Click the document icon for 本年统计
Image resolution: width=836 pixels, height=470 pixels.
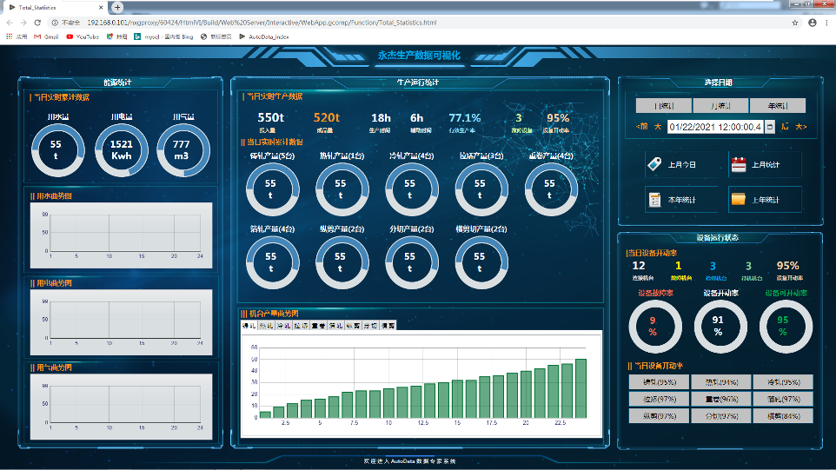pos(656,200)
